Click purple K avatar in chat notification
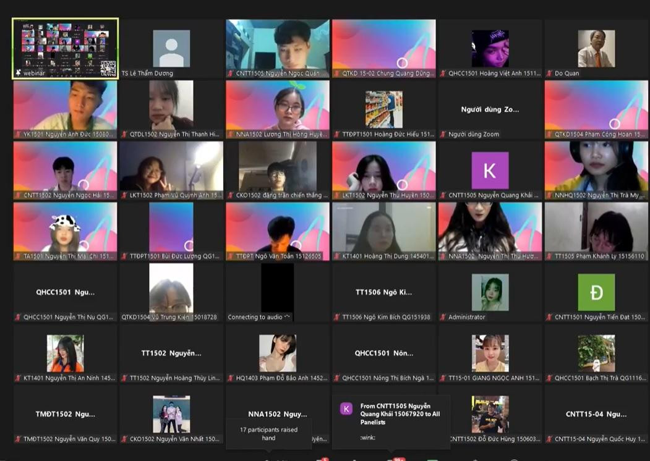Viewport: 650px width, 461px height. (346, 408)
